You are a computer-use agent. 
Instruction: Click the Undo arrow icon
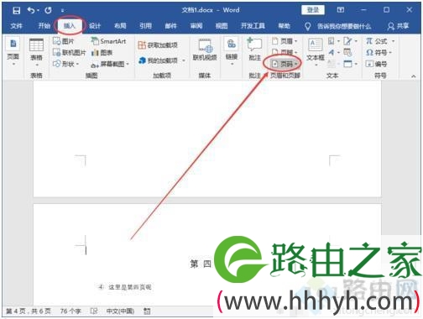coord(31,10)
